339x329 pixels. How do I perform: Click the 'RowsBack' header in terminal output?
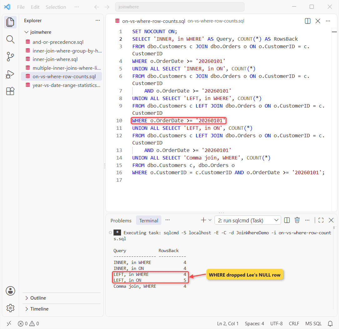coord(169,251)
